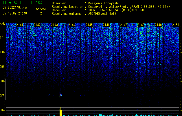This screenshot has height=116, width=182.
Task: Click the HROFFT 1.0.0 title text
Action: pyautogui.click(x=23, y=2)
